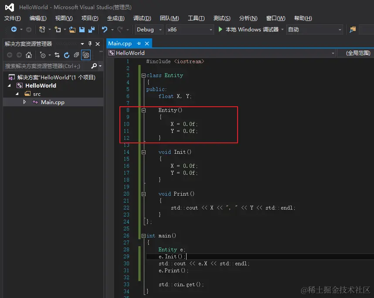Click the Visual Studio logo icon

tap(10, 7)
